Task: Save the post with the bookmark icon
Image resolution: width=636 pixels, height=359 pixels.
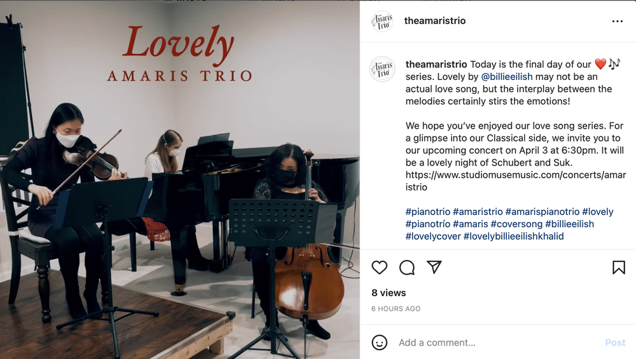Action: click(619, 267)
